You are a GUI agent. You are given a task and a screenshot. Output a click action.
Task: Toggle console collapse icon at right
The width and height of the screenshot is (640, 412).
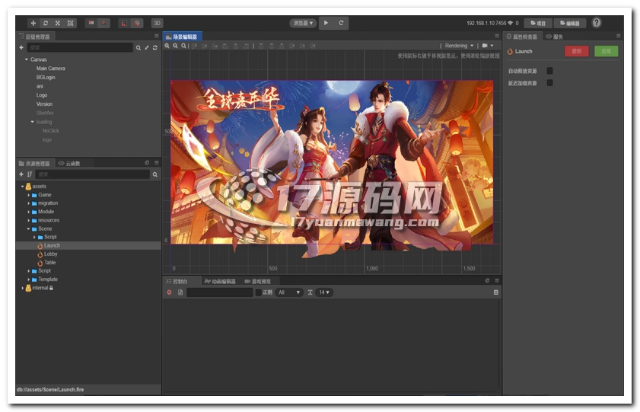point(496,292)
